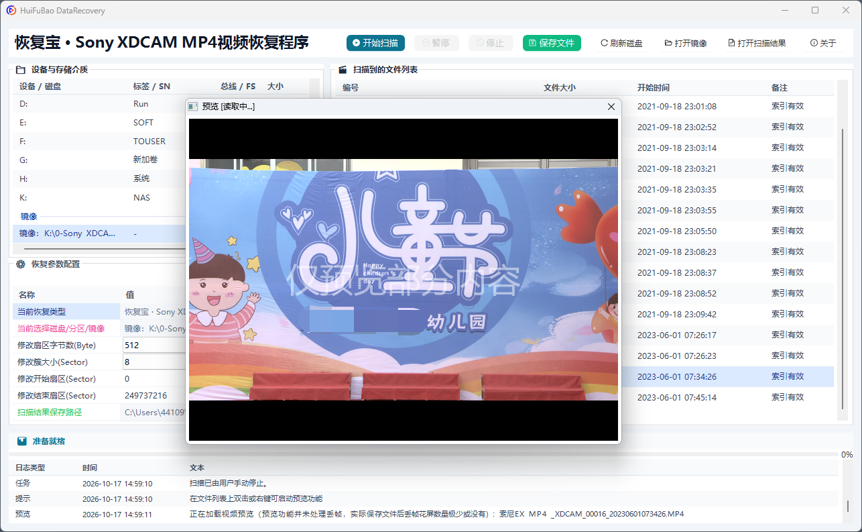Select the file starting 2023-06-01 07:45:14
This screenshot has width=862, height=532.
pyautogui.click(x=728, y=397)
